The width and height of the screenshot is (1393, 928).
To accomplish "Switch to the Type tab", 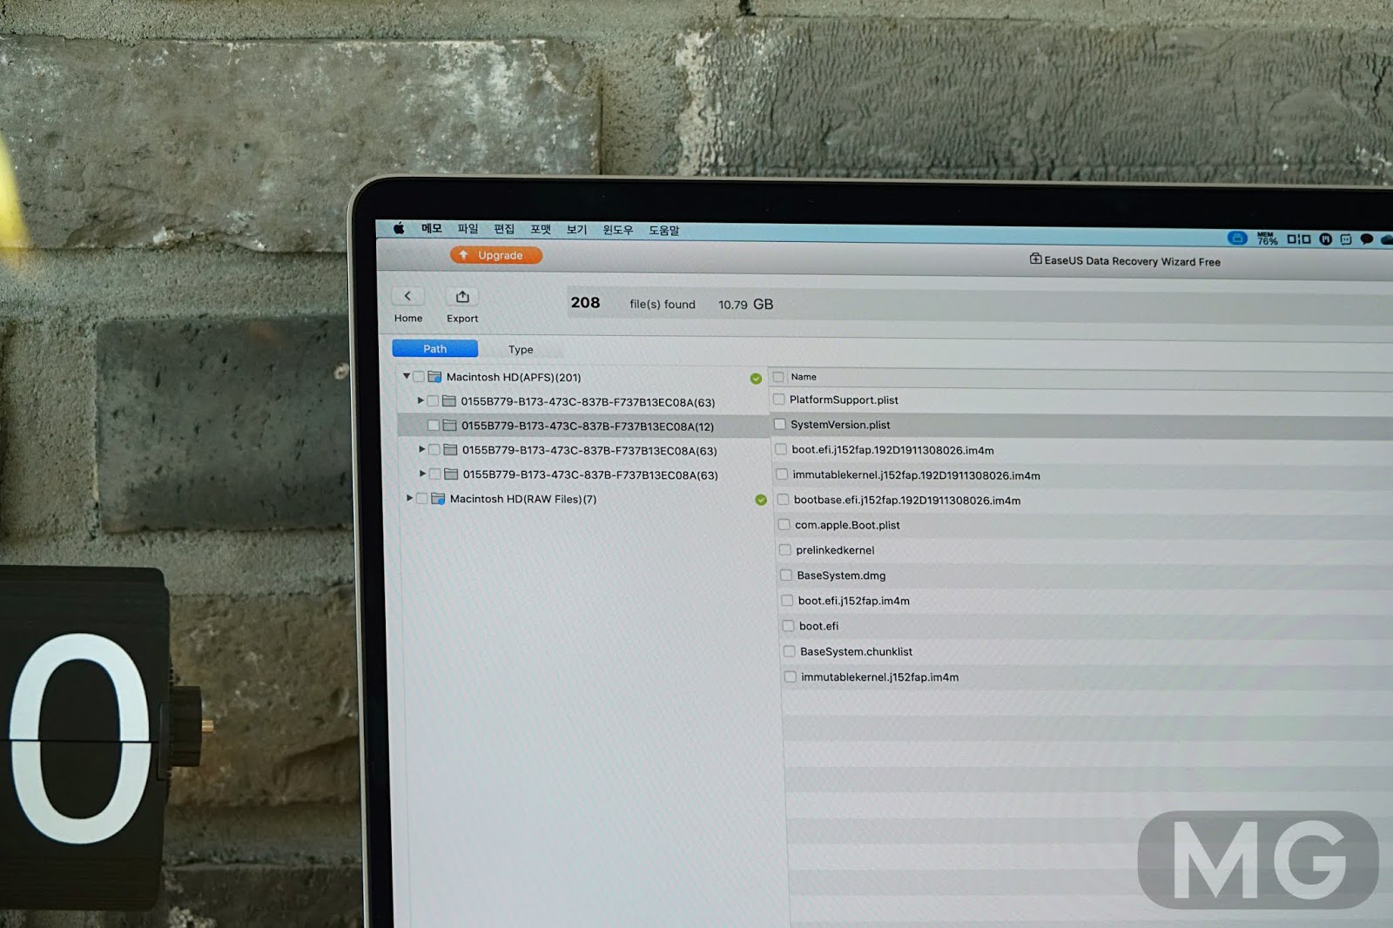I will 521,349.
